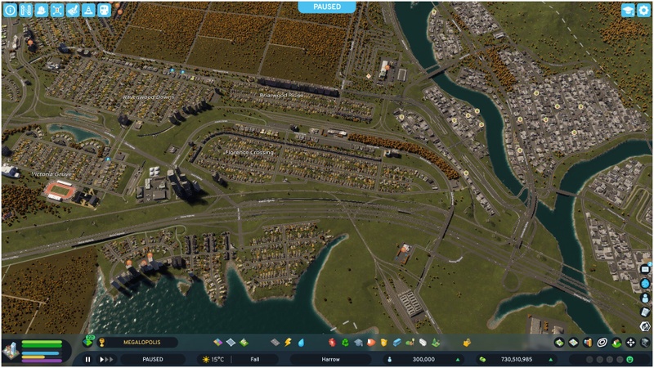The height and width of the screenshot is (368, 654).
Task: Open the Transportation bus menu
Action: point(396,343)
